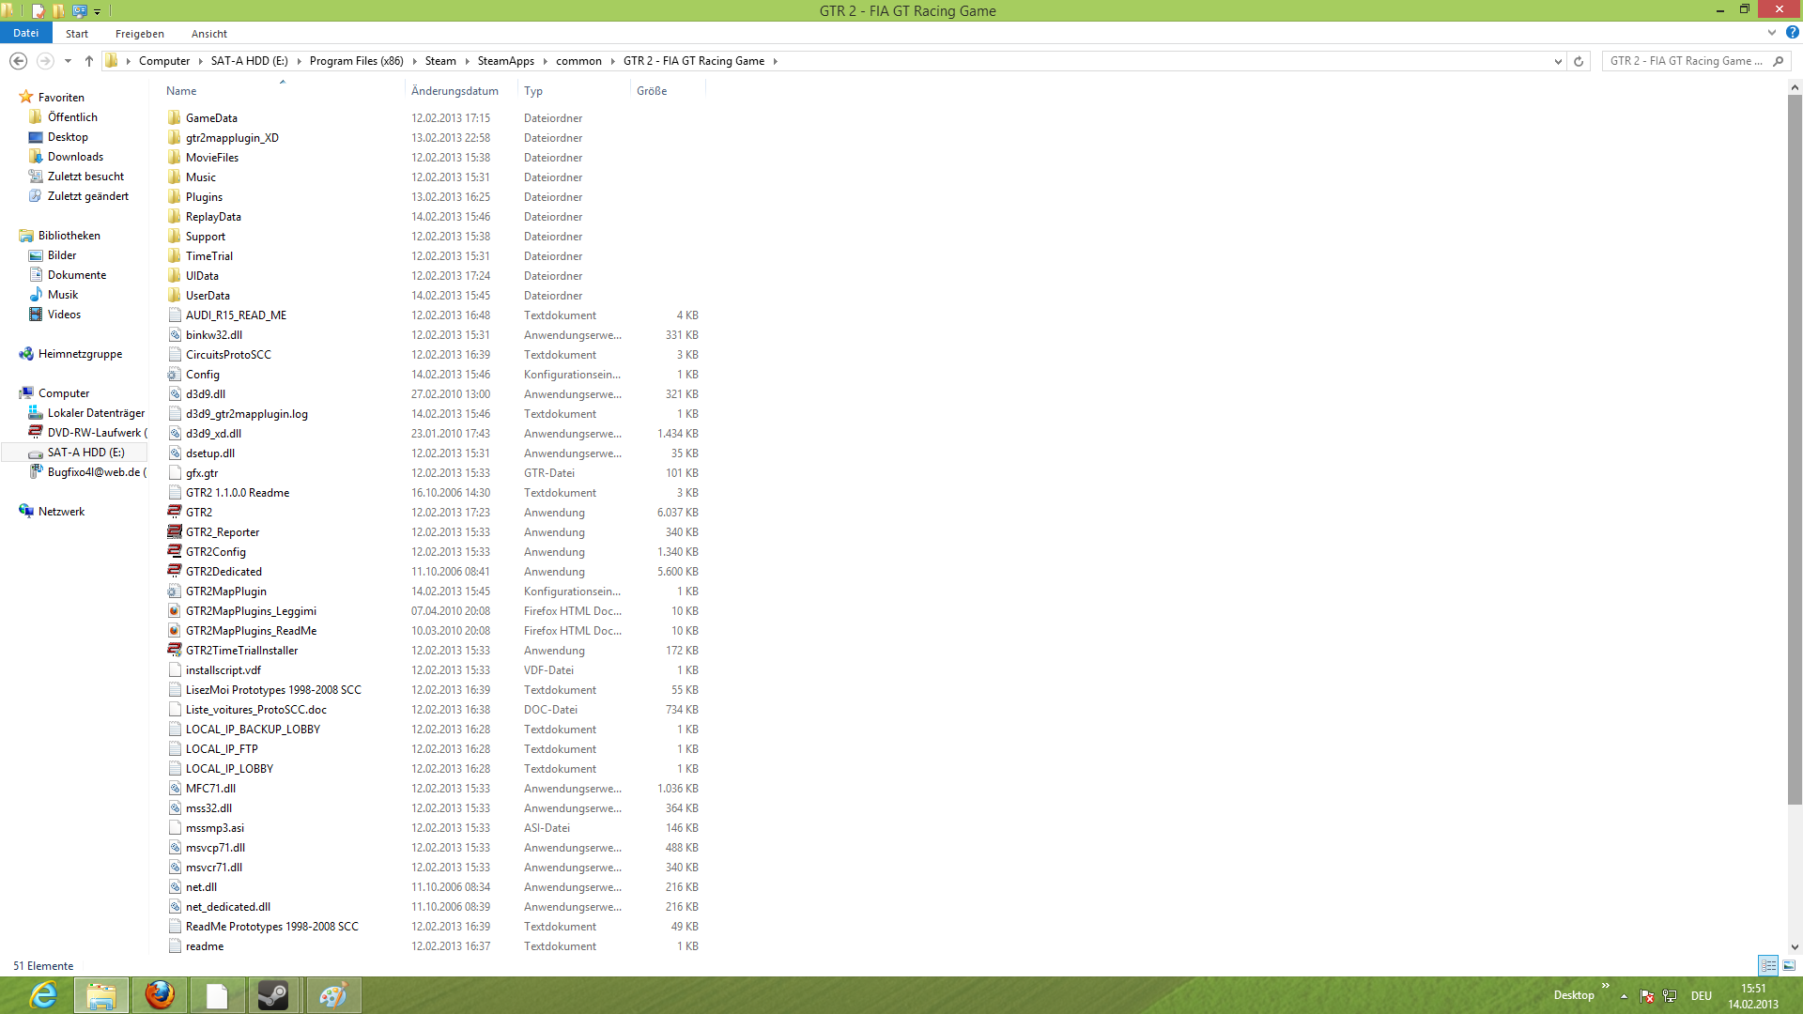Expand the ribbon with chevron arrow
The image size is (1803, 1014).
pos(1772,33)
